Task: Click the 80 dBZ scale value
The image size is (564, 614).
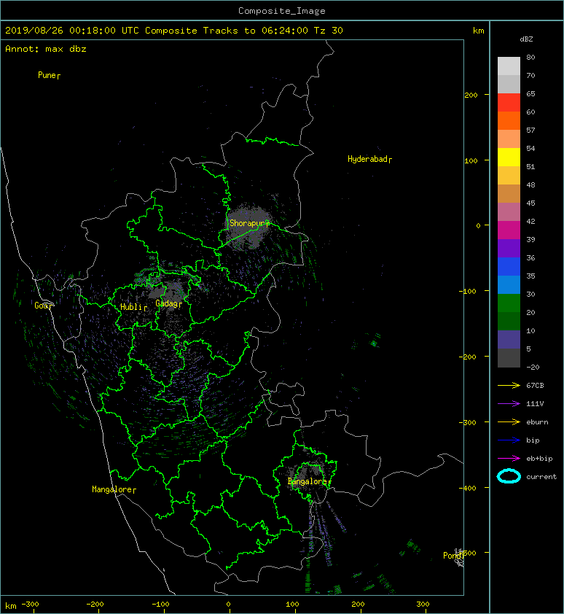Action: (530, 57)
